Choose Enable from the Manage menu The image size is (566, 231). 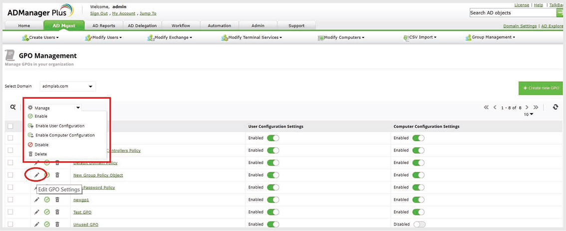click(x=41, y=116)
